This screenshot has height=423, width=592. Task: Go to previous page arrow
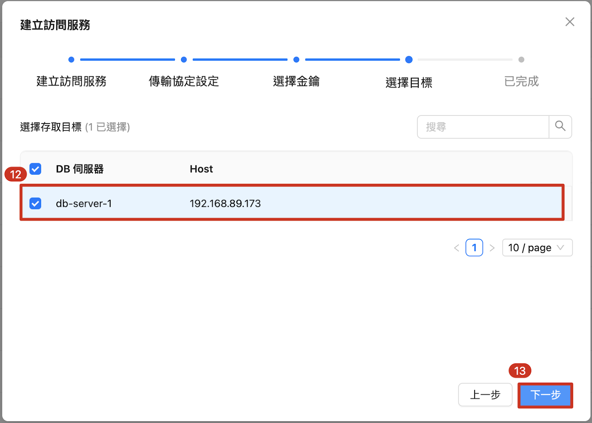point(457,248)
